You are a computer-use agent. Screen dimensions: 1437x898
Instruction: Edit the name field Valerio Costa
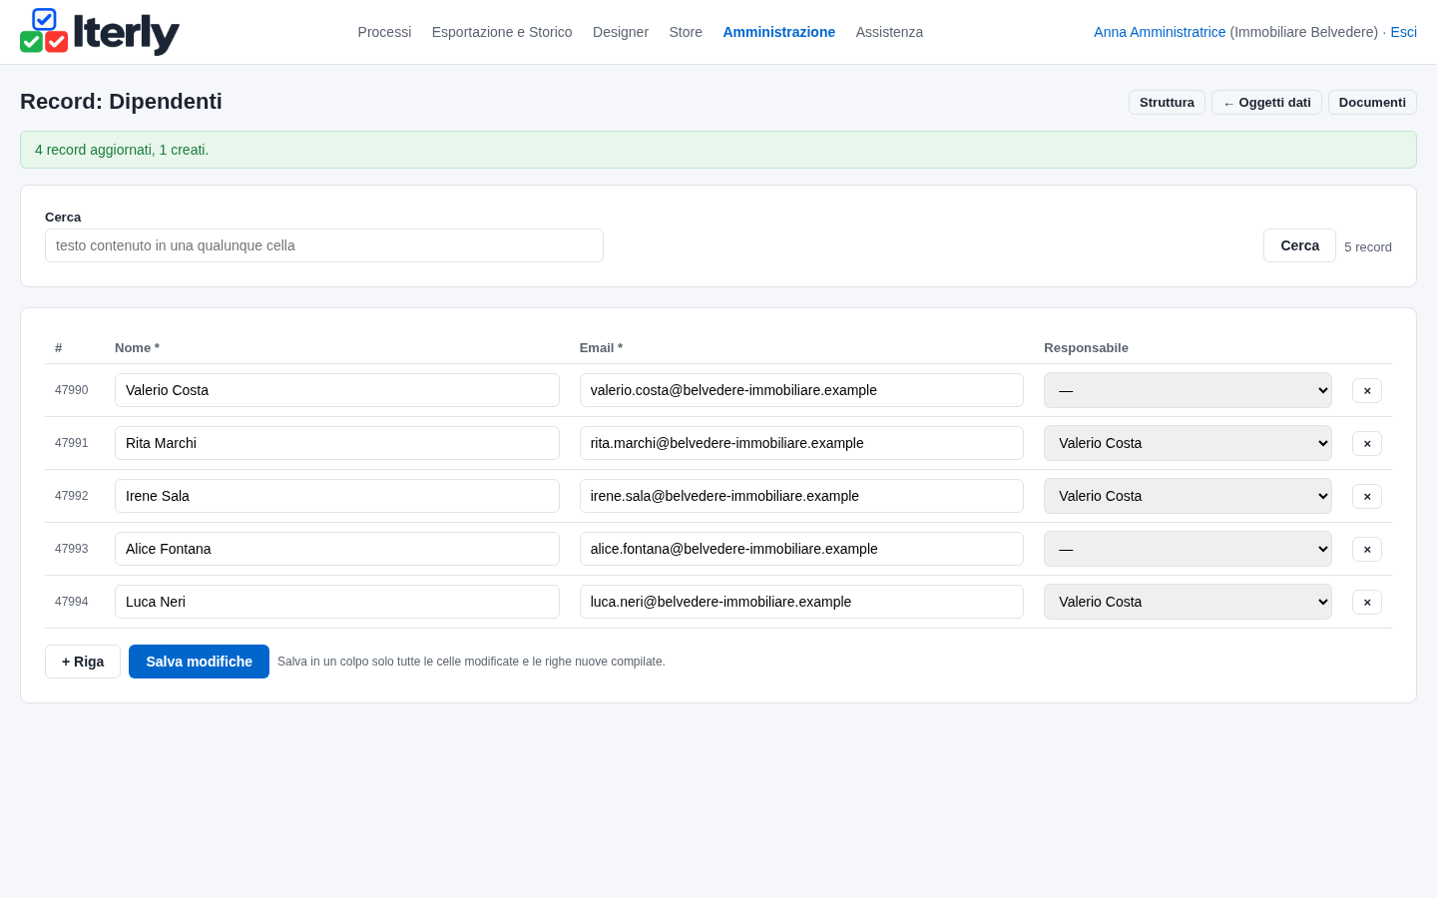coord(337,390)
